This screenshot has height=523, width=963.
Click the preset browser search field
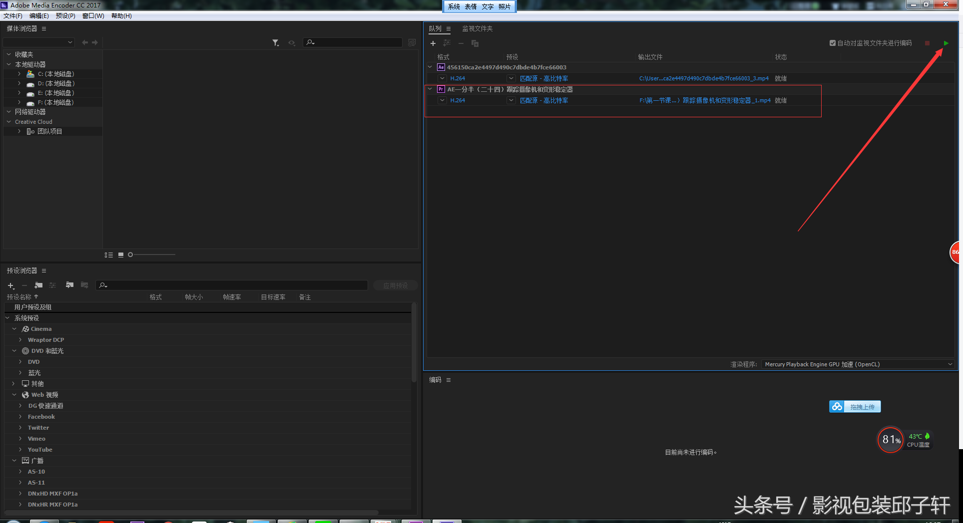pos(232,285)
